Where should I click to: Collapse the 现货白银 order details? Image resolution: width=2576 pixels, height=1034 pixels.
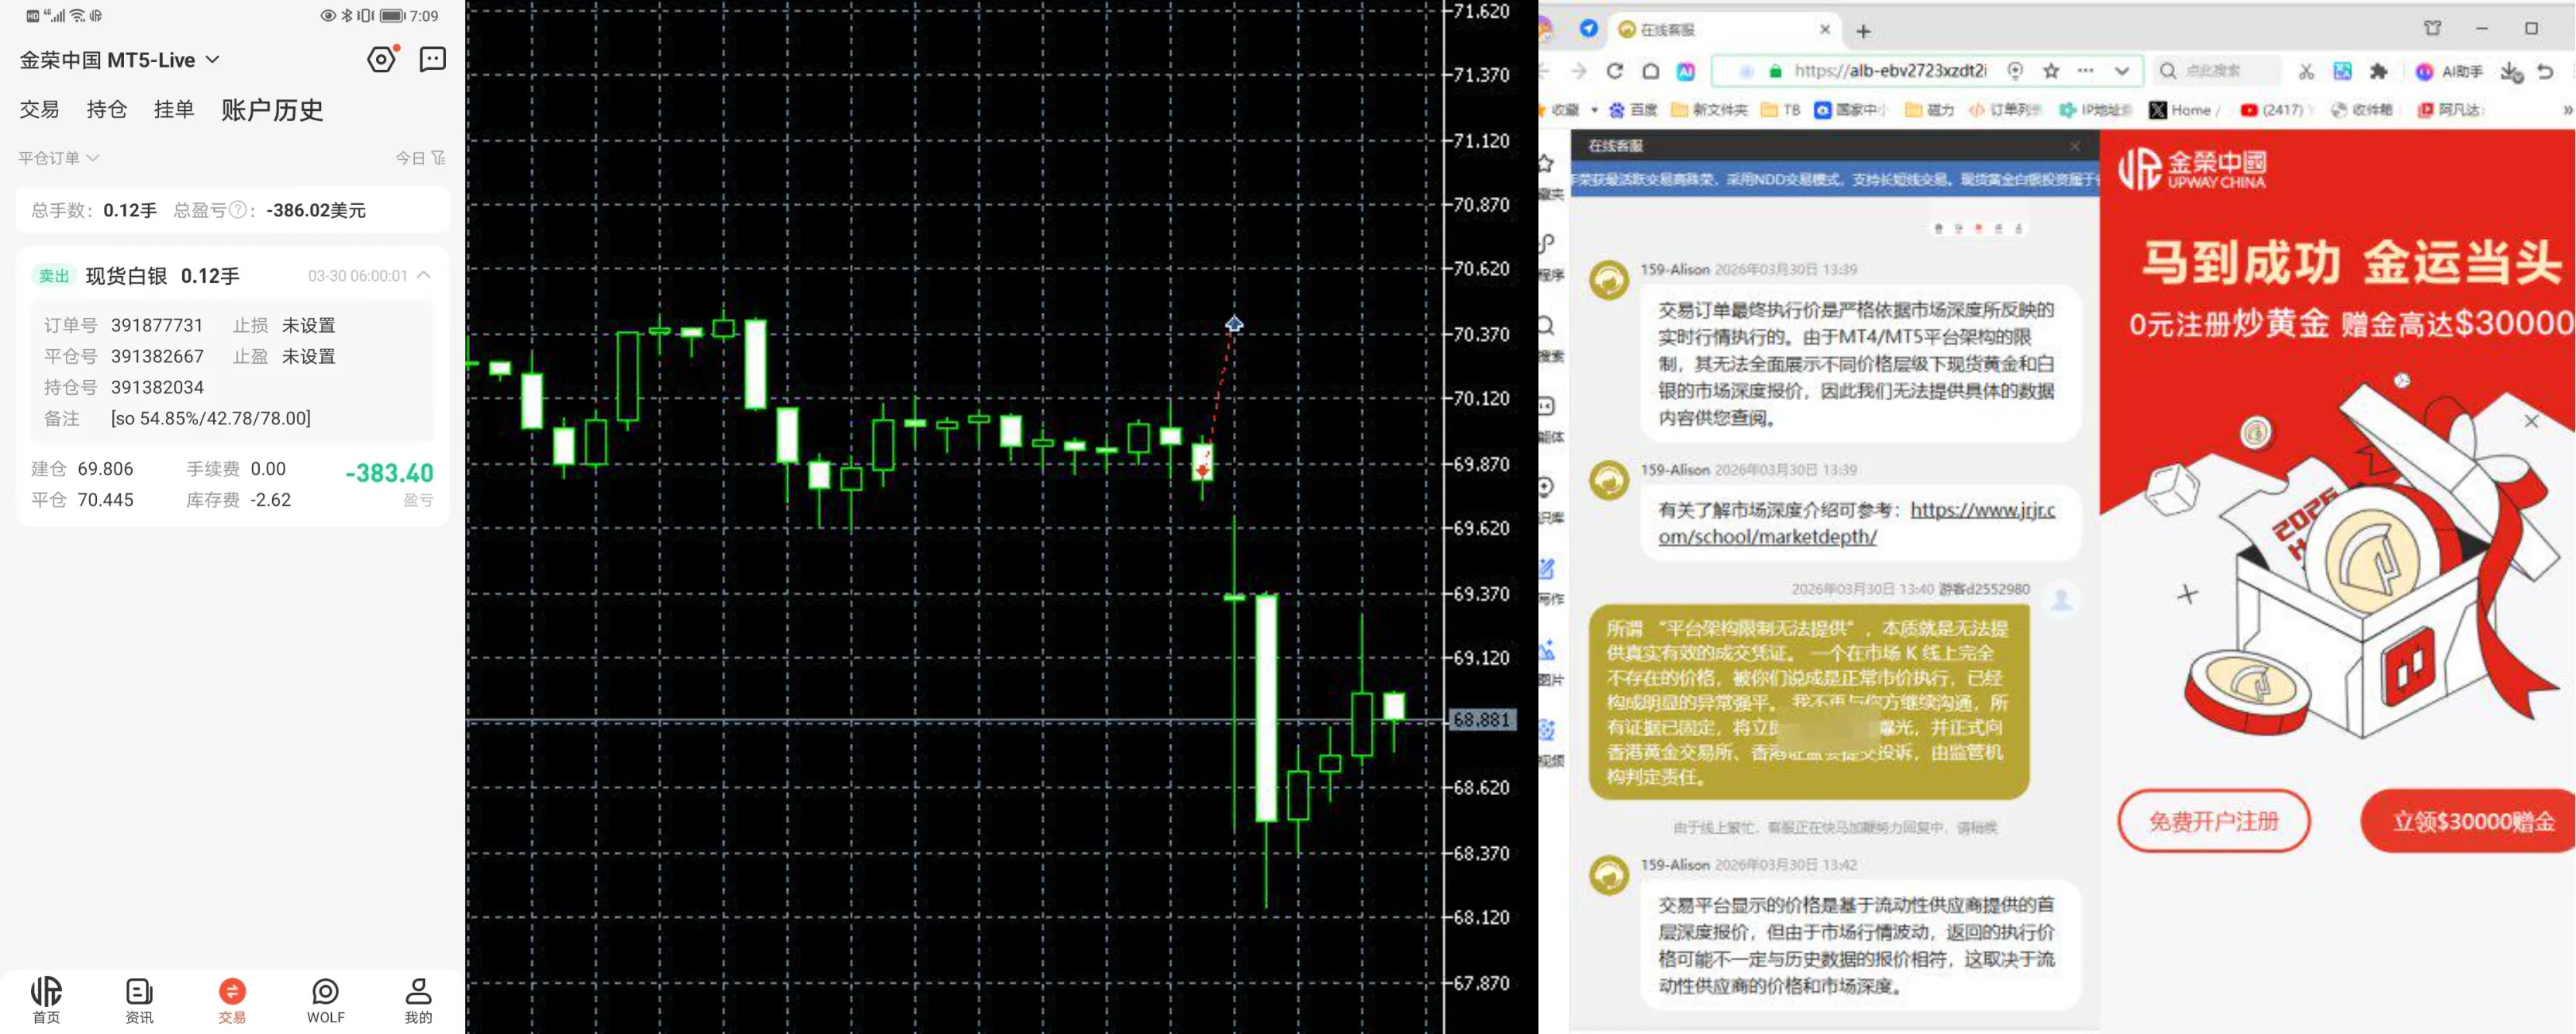424,275
